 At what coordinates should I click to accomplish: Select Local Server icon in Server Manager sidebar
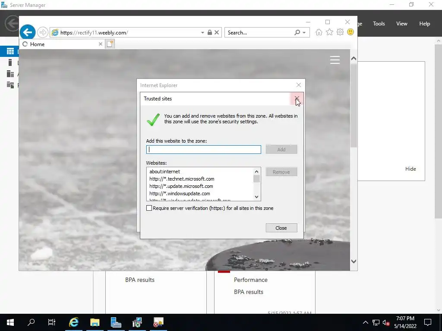click(10, 62)
